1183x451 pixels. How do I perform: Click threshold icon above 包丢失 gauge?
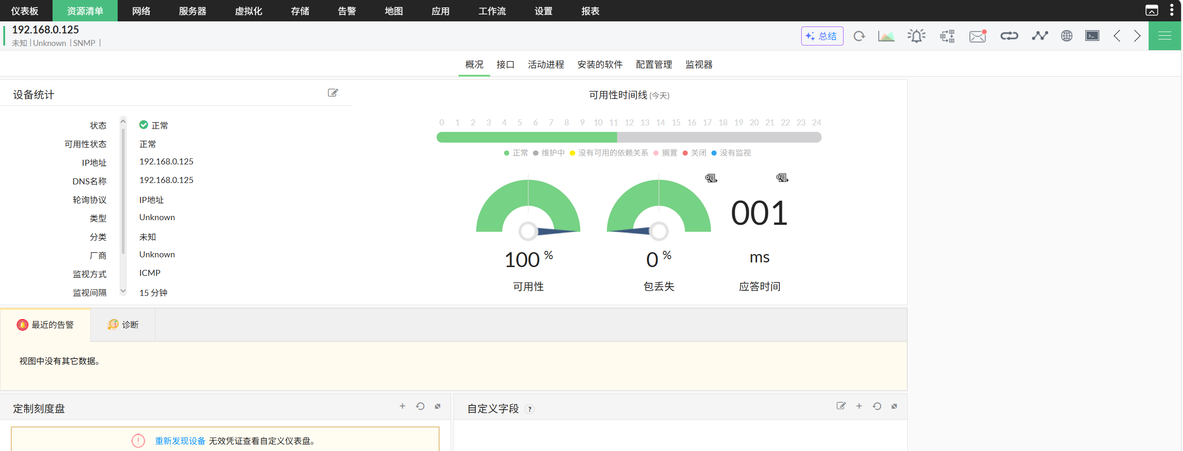point(711,178)
